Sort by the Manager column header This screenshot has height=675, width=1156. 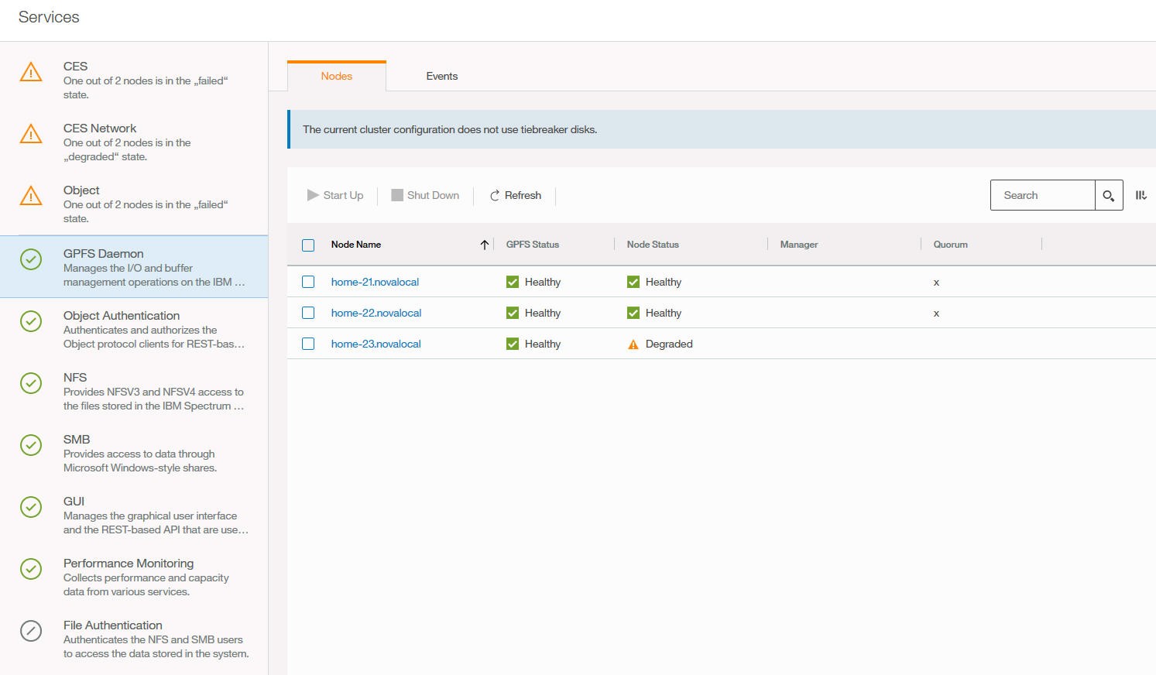click(799, 245)
